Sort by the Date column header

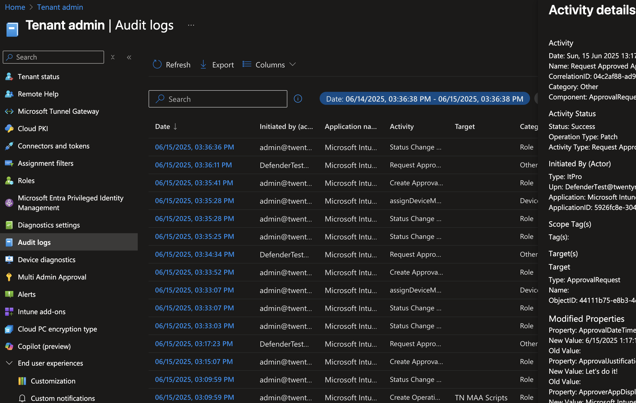[166, 126]
